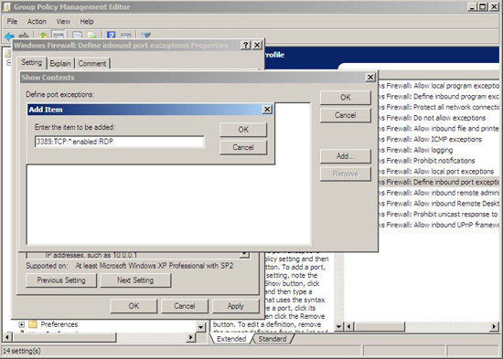Confirm with OK in Add Item dialog
Viewport: 503px width, 359px height.
coord(243,130)
